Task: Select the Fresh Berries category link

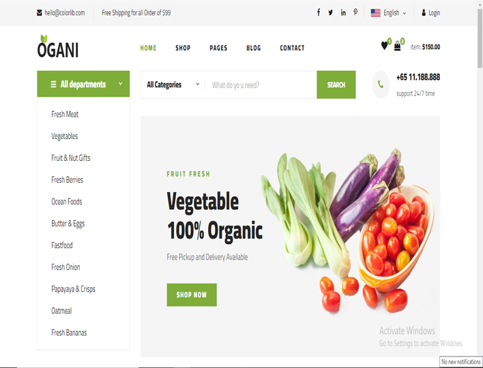Action: tap(67, 180)
